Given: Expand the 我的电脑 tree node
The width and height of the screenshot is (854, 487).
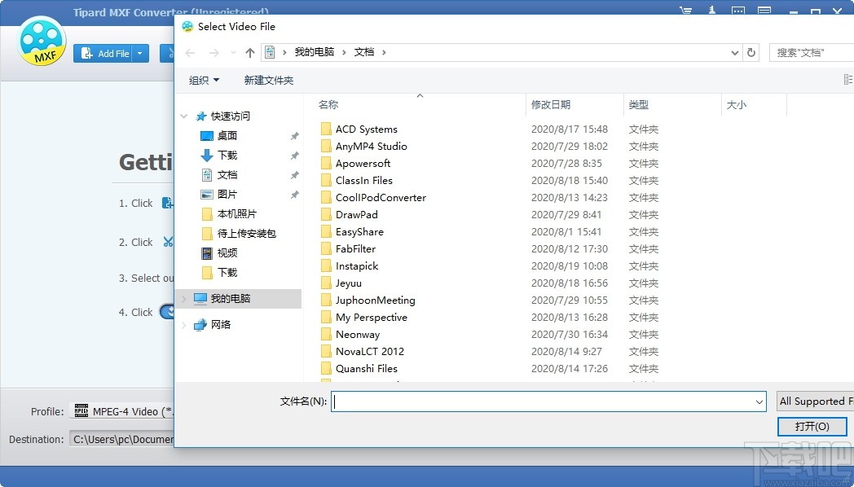Looking at the screenshot, I should (x=184, y=298).
